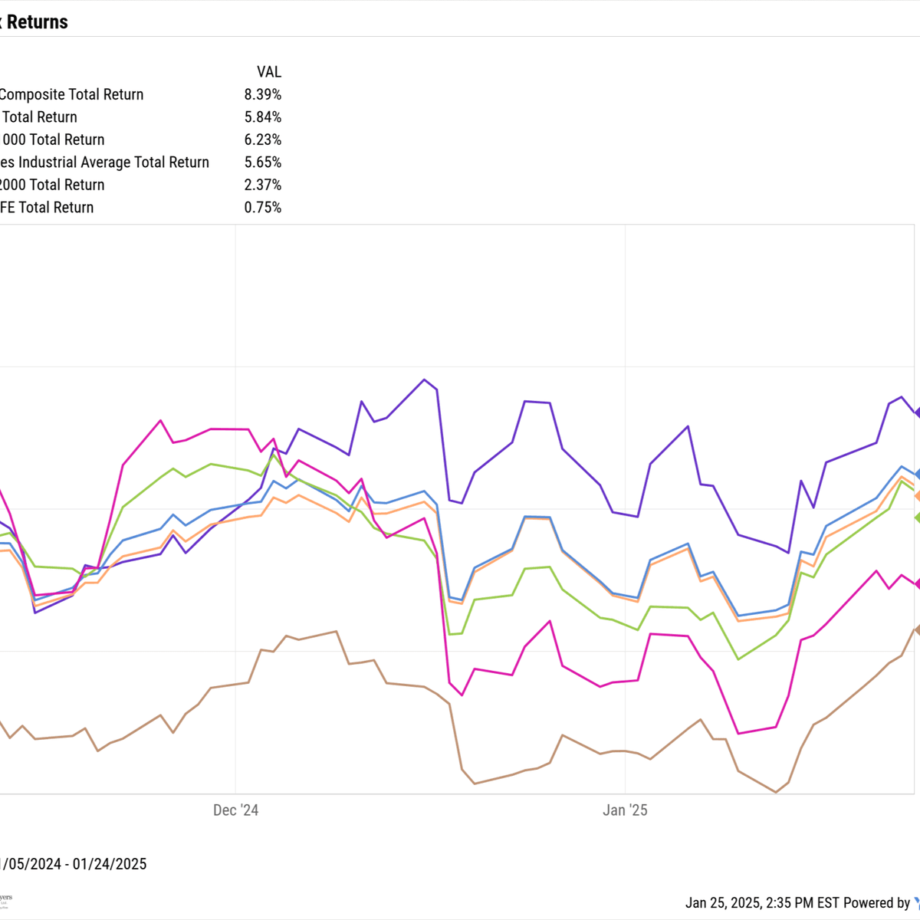Click the 2000 Total Return legend label
This screenshot has height=920, width=920.
[52, 185]
